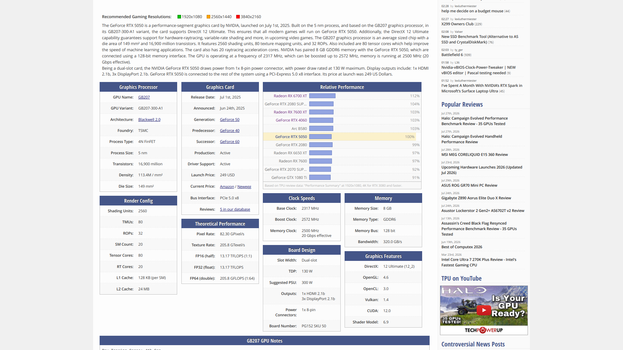This screenshot has width=623, height=350.
Task: Click the 16,900 million transistors value
Action: (x=150, y=164)
